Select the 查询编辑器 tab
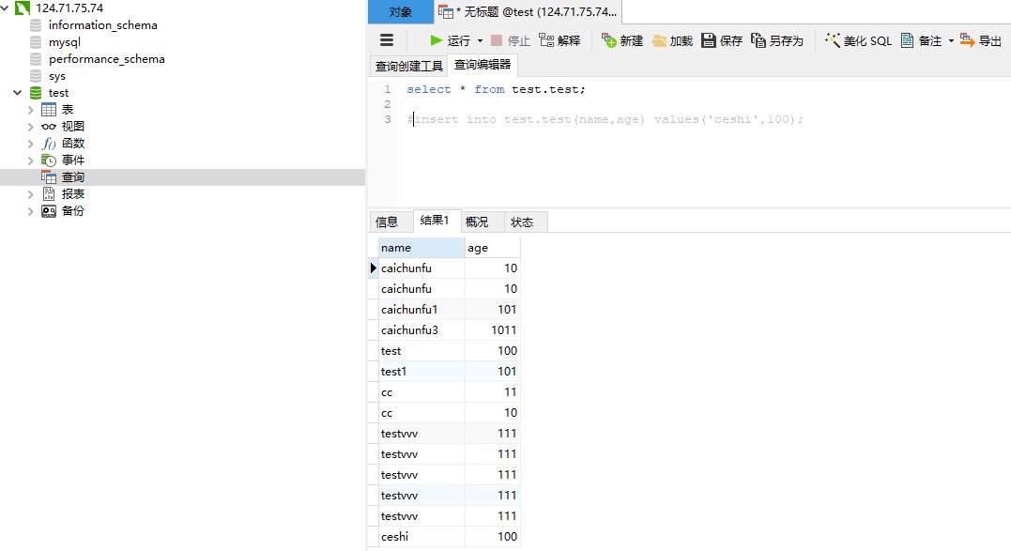This screenshot has height=551, width=1011. pyautogui.click(x=483, y=65)
